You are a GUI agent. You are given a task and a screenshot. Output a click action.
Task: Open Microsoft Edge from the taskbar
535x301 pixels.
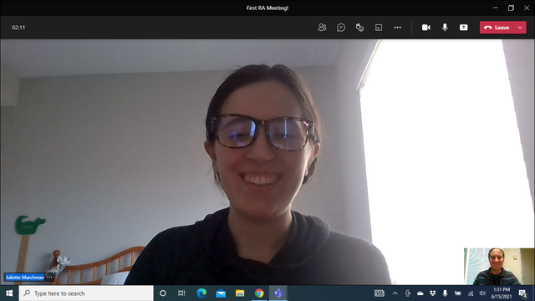point(201,293)
